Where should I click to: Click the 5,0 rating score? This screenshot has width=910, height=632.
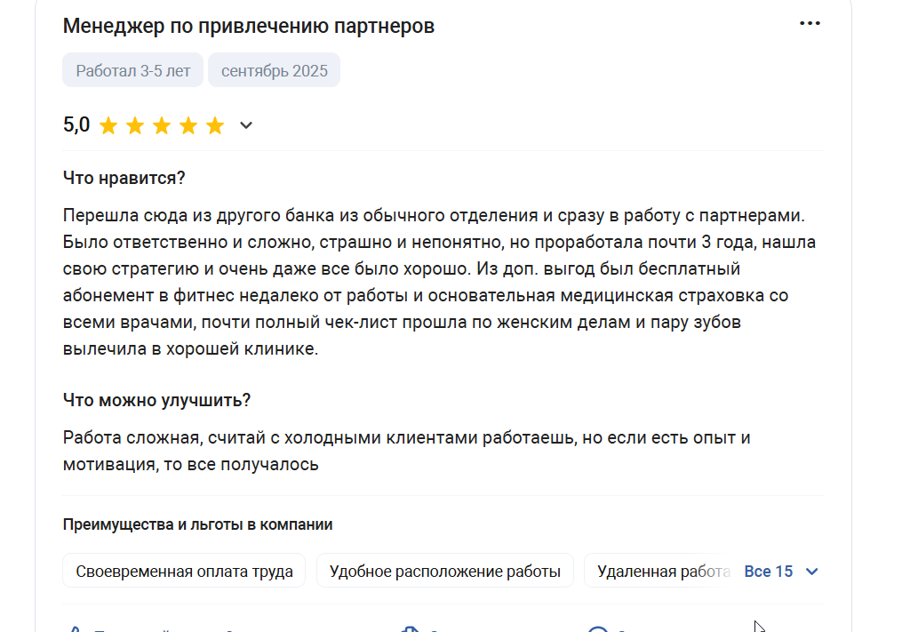[x=76, y=124]
